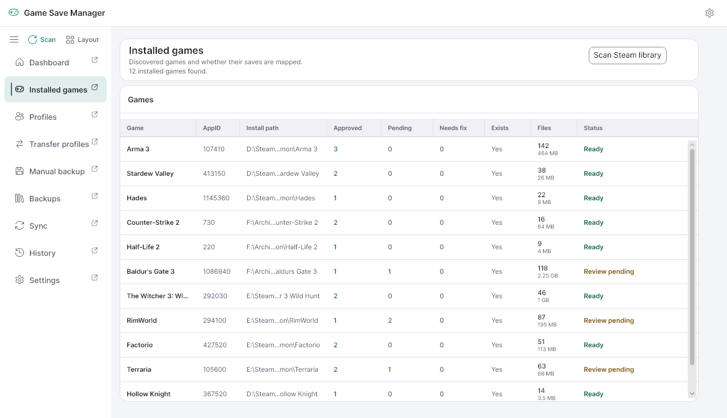Sort by Approved column header
The image size is (727, 418).
(x=354, y=128)
